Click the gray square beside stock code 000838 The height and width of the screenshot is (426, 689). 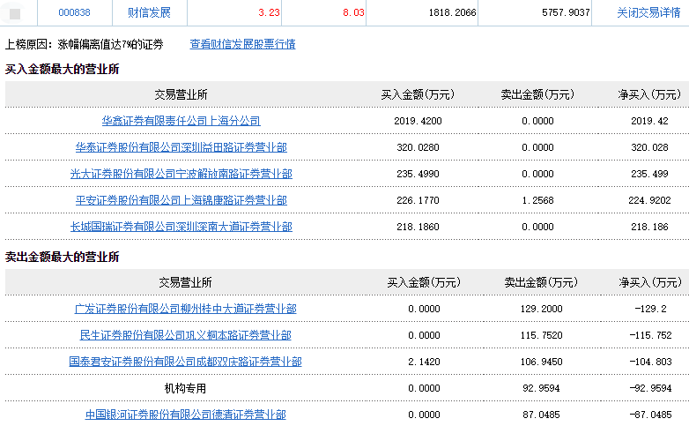(15, 13)
